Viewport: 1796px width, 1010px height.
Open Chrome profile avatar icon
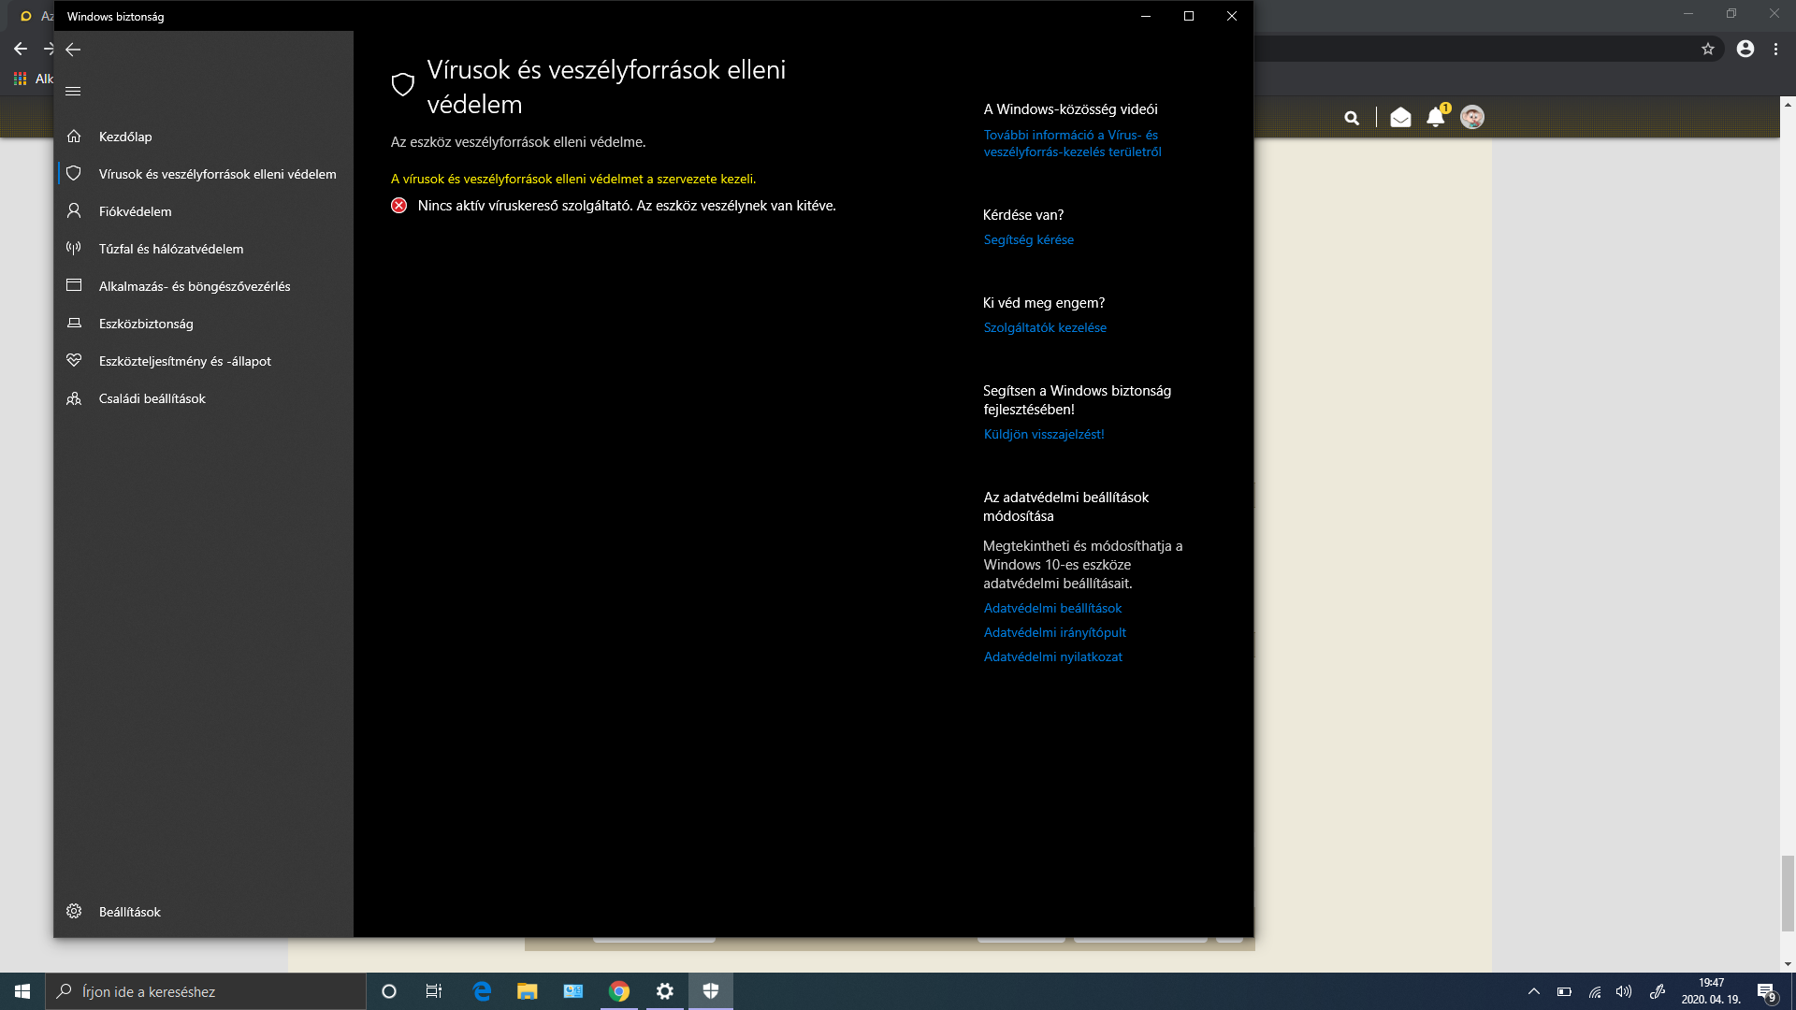pyautogui.click(x=1745, y=49)
